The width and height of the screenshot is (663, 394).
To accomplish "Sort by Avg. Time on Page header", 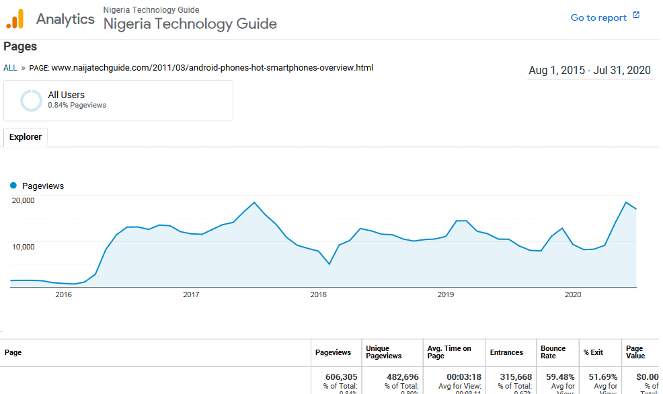I will click(449, 352).
